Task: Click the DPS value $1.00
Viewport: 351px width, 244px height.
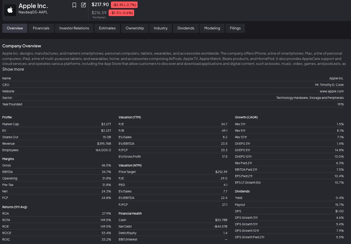Action: 339,211
